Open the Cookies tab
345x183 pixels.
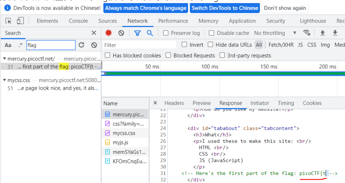coord(312,103)
